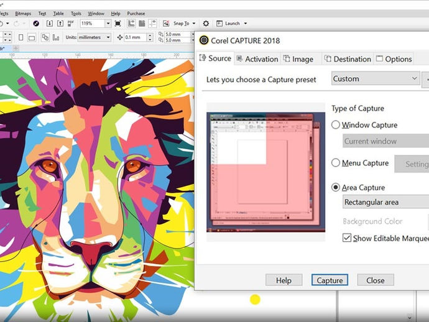Click the Help button in Capture dialog
Viewport: 429px width, 322px height.
click(x=284, y=280)
